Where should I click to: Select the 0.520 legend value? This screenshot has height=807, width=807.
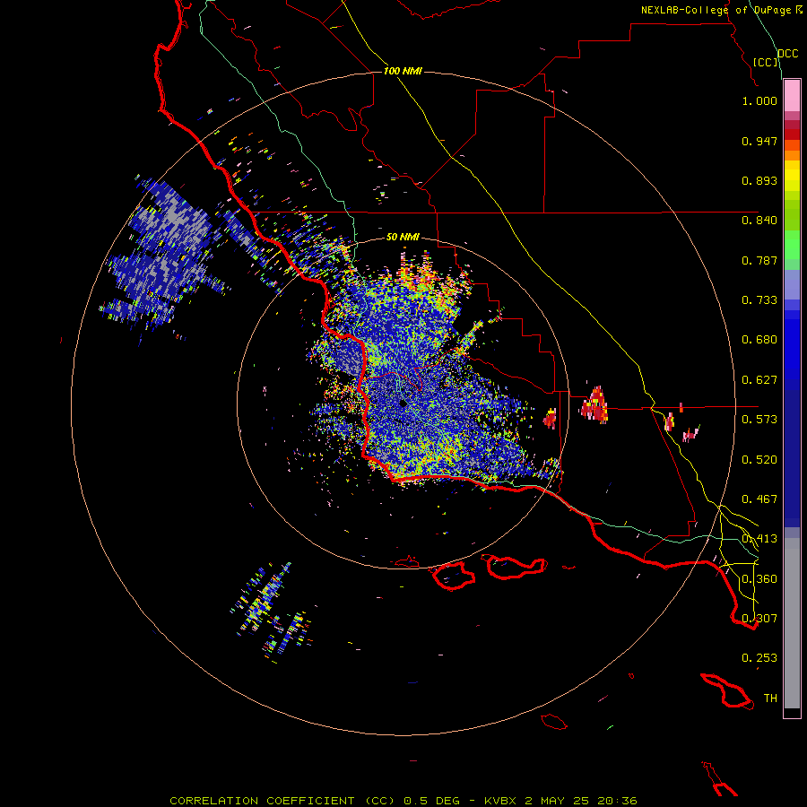(x=759, y=460)
